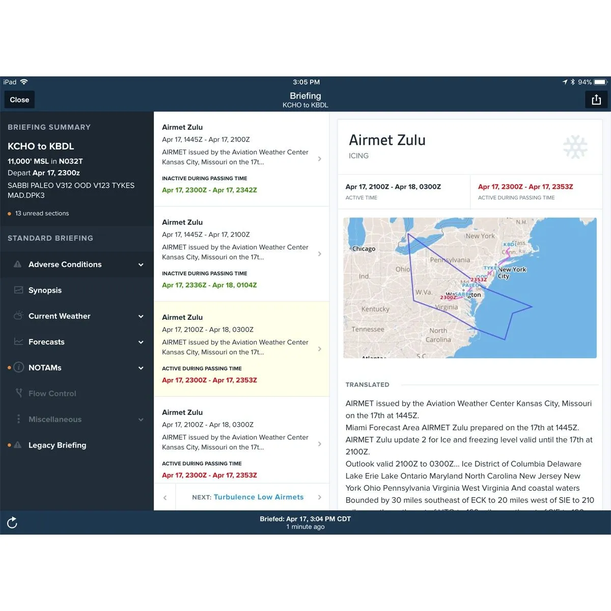Image resolution: width=611 pixels, height=611 pixels.
Task: Expand the Current Weather chevron
Action: coord(141,316)
